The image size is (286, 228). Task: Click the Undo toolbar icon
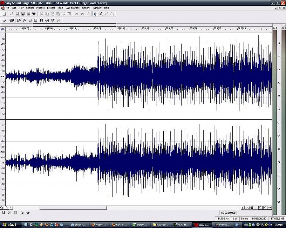[x=77, y=14]
